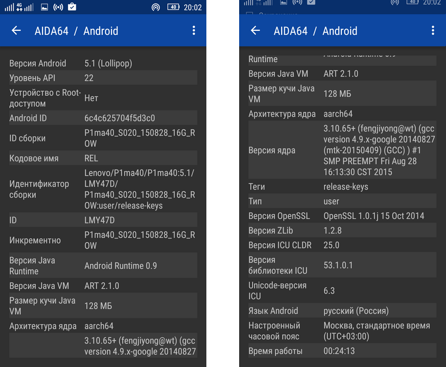
Task: Select 'Теги' release-keys row
Action: click(342, 186)
